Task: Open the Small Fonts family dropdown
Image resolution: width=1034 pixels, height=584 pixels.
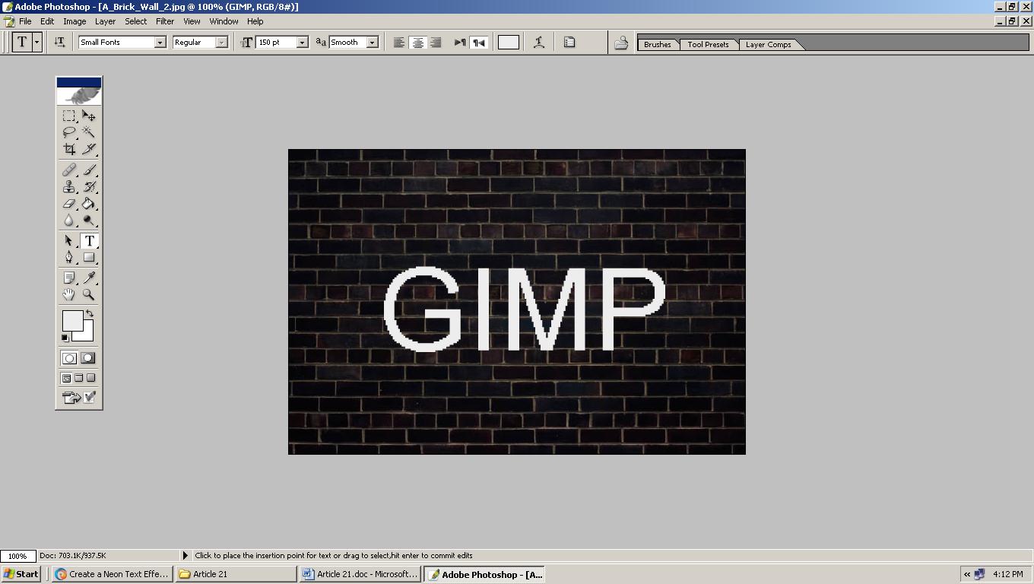Action: (x=160, y=43)
